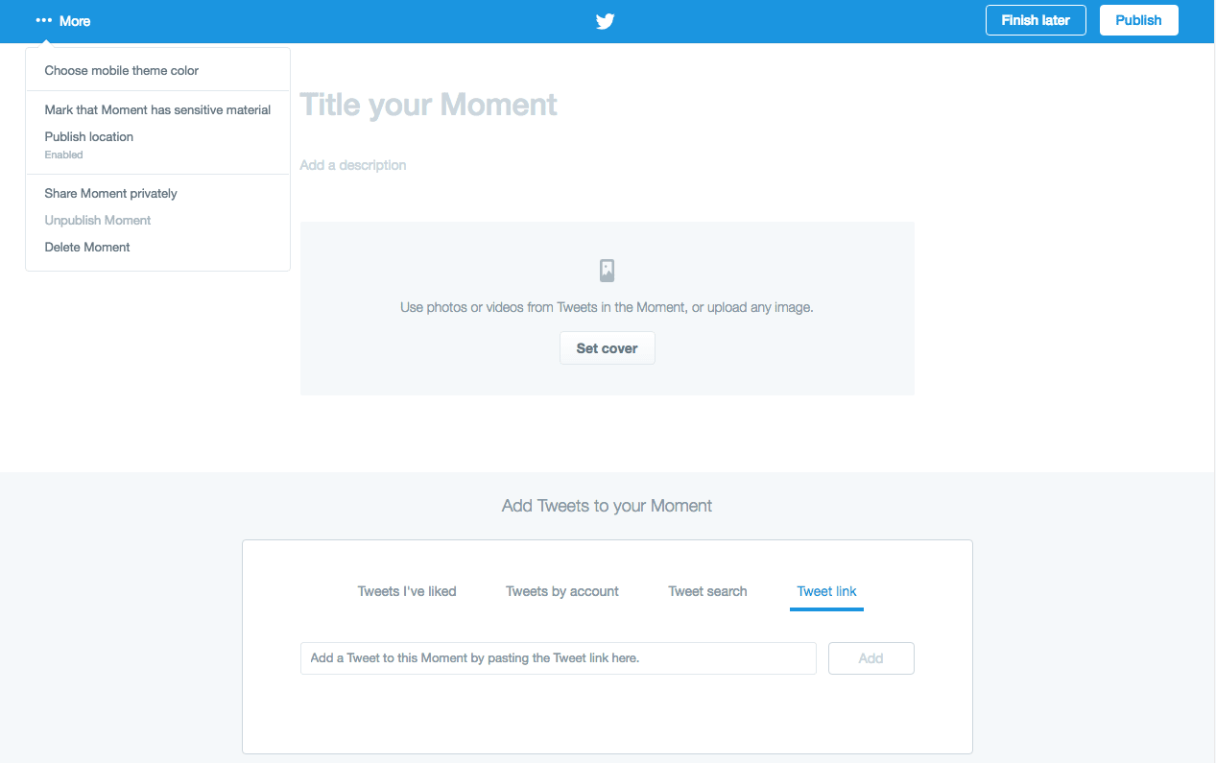
Task: Switch to Tweets by account tab
Action: pyautogui.click(x=562, y=591)
